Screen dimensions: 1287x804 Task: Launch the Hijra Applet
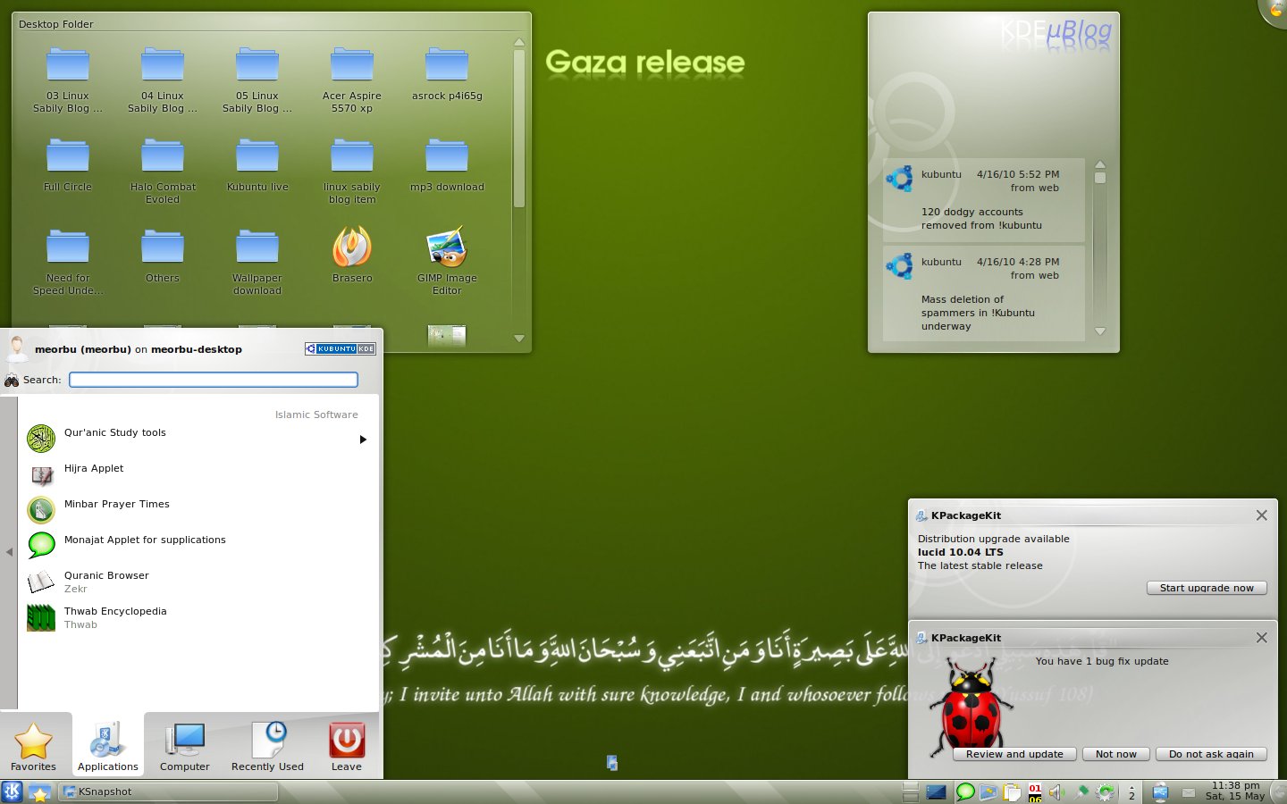click(94, 468)
